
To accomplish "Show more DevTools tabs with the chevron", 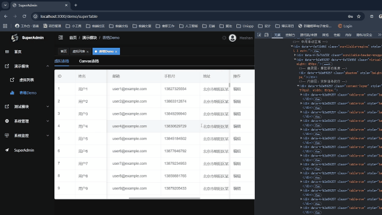I will point(380,35).
